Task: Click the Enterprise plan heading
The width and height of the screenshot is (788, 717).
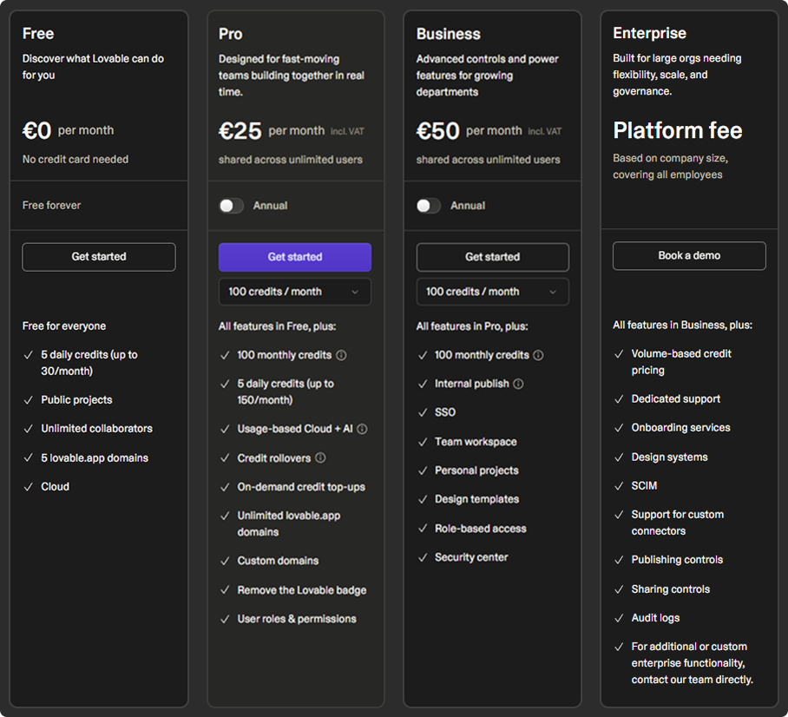Action: point(649,33)
